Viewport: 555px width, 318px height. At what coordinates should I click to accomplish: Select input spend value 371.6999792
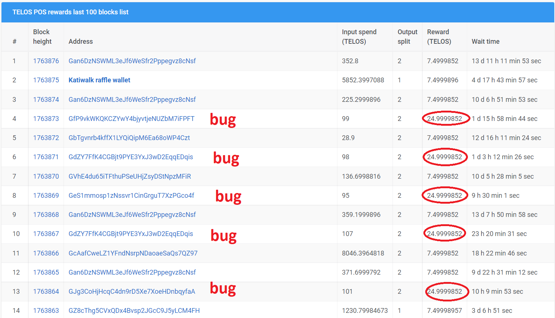(361, 272)
